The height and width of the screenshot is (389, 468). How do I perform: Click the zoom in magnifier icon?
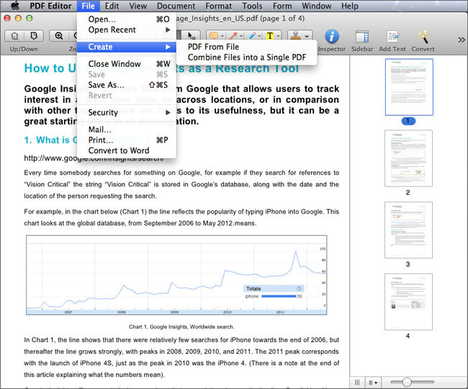(59, 36)
